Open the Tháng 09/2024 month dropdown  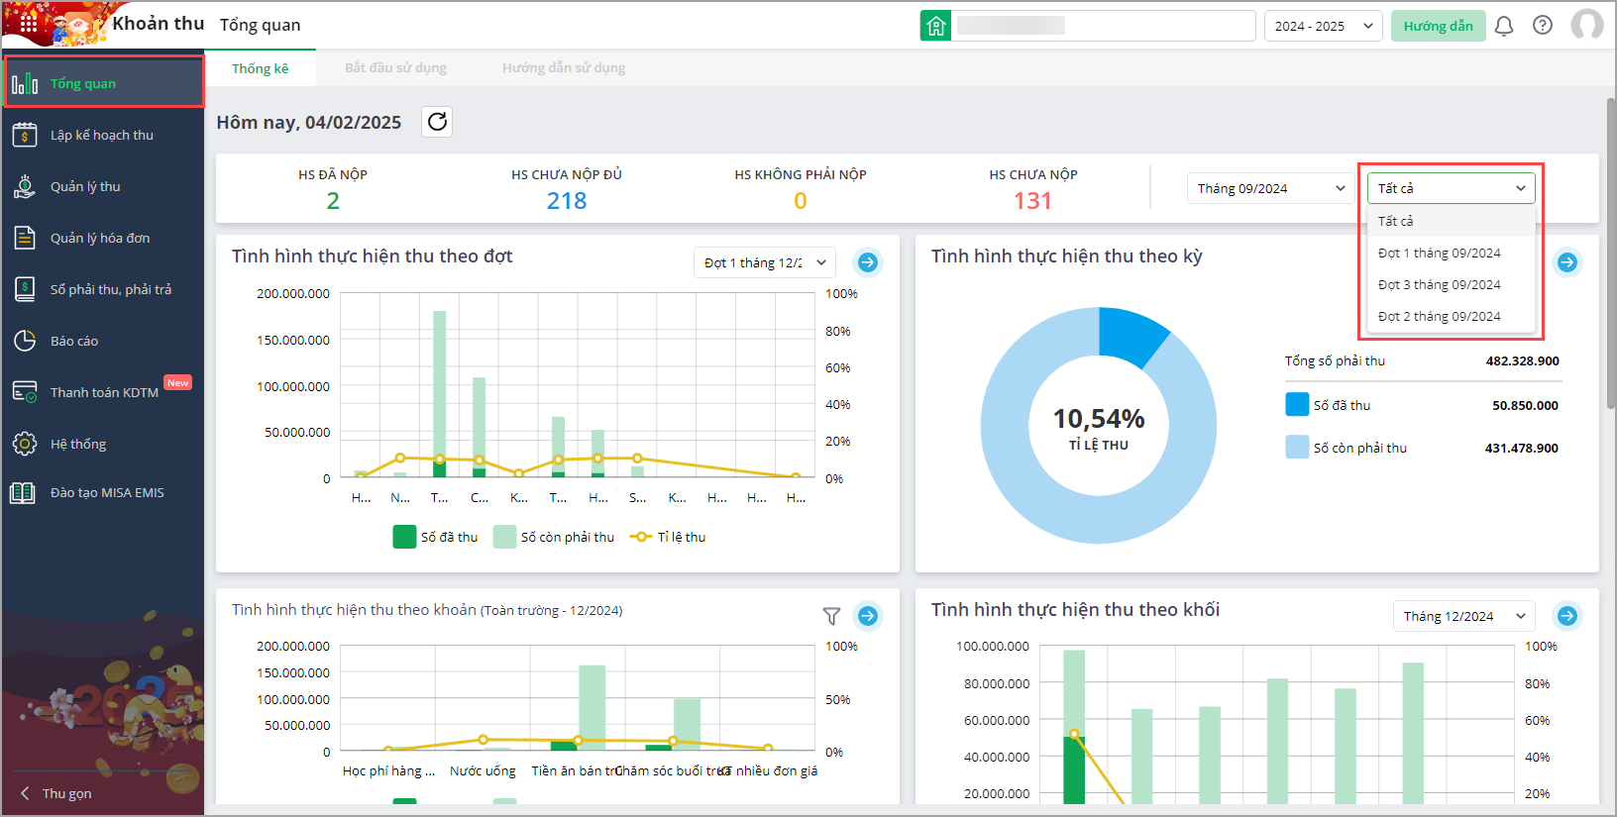[x=1270, y=188]
